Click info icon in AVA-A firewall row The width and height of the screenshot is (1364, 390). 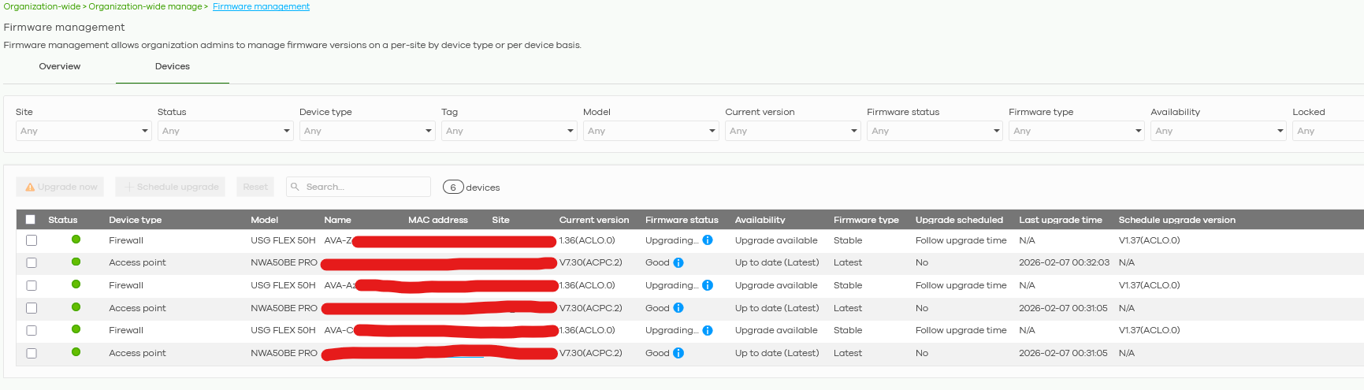708,285
